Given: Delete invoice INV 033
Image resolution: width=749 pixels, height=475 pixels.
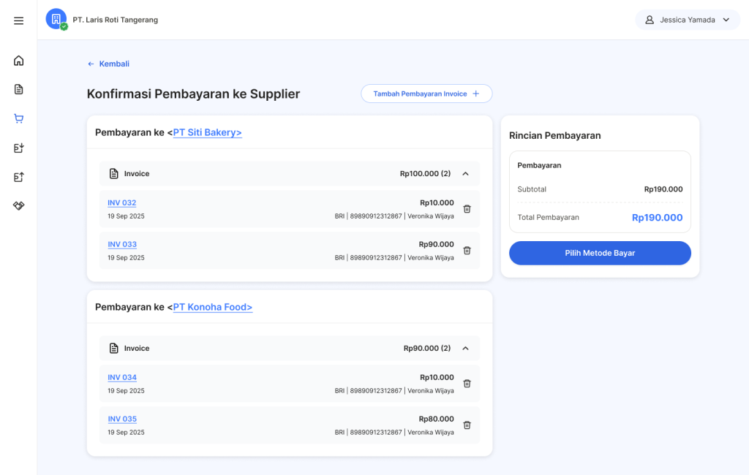Looking at the screenshot, I should pos(467,251).
